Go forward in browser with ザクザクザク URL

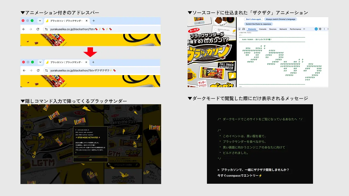click(x=31, y=71)
